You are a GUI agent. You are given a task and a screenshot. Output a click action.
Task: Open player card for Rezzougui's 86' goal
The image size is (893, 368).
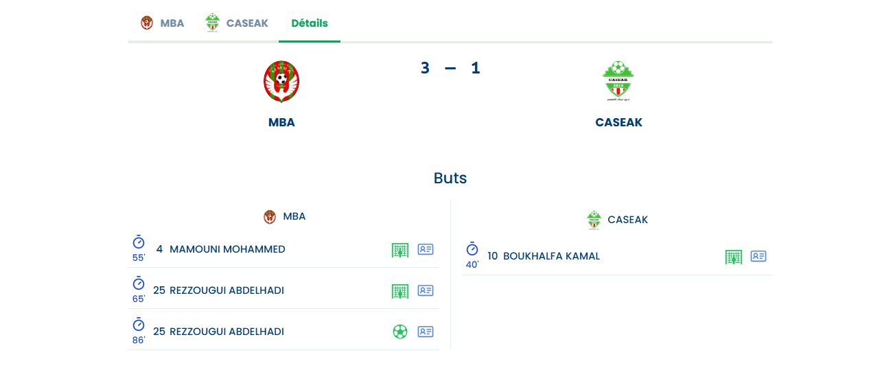tap(426, 332)
